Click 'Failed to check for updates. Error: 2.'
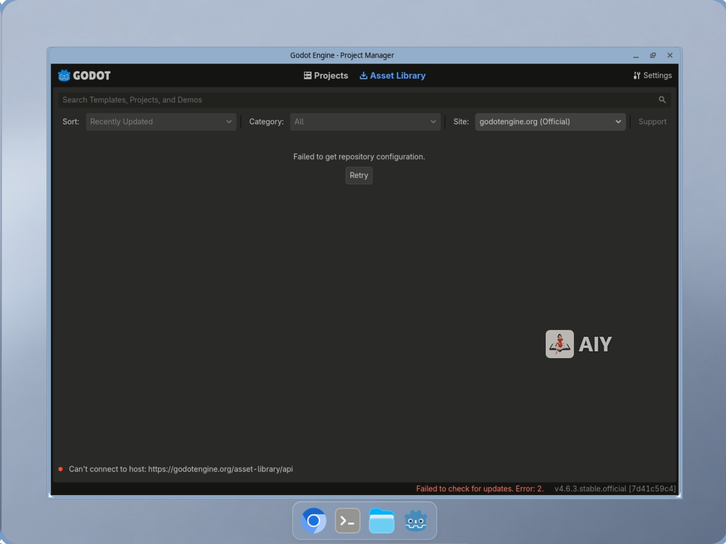726x544 pixels. click(x=480, y=489)
